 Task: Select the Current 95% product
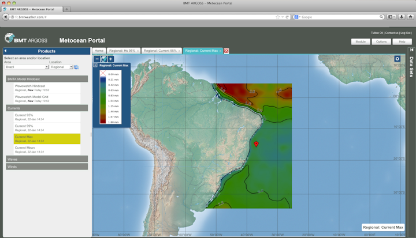(x=47, y=117)
